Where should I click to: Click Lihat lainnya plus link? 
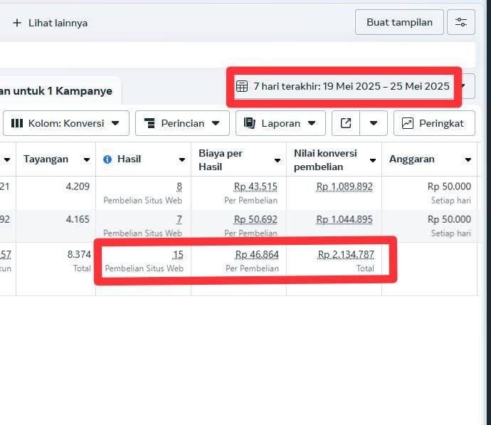tap(50, 23)
